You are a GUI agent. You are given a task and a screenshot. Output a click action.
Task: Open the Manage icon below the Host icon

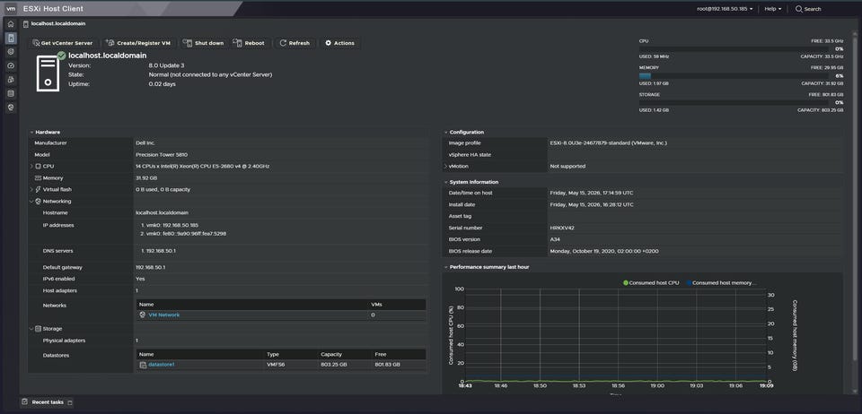click(x=11, y=52)
